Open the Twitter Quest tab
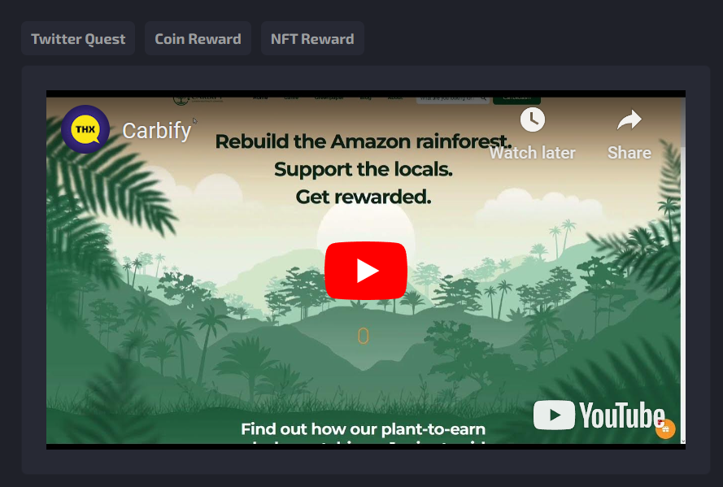This screenshot has height=487, width=723. click(78, 39)
